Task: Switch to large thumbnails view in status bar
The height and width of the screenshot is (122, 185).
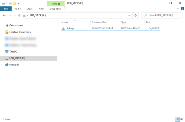Action: point(181,119)
